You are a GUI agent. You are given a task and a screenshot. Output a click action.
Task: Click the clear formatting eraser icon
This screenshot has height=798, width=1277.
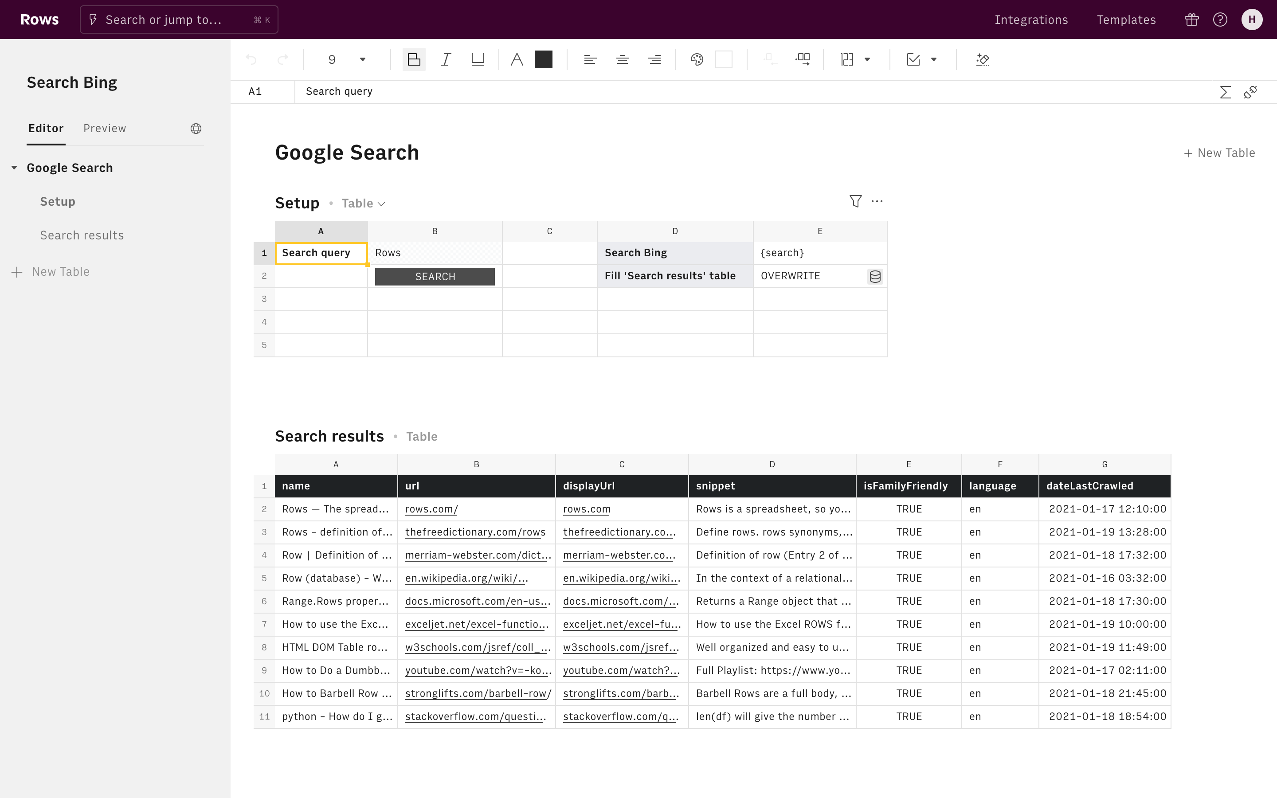click(x=982, y=60)
